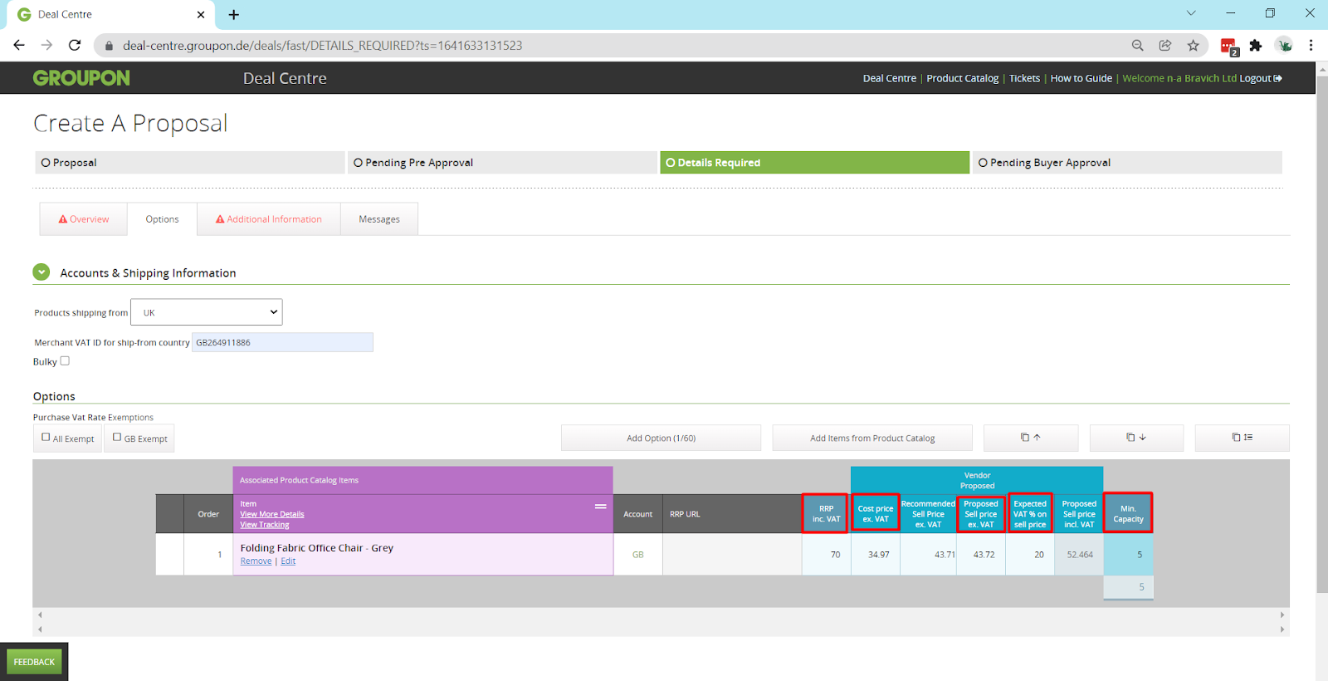Screen dimensions: 1328x681
Task: Click the Logout exit icon
Action: pyautogui.click(x=1278, y=79)
